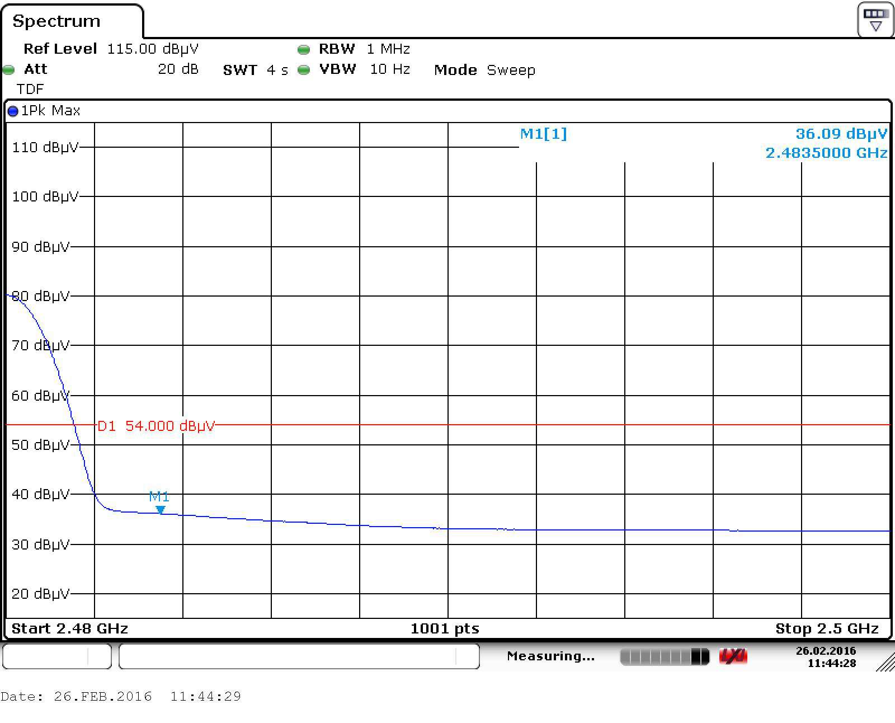This screenshot has height=723, width=895.
Task: Click the VBW 10 Hz value
Action: tap(390, 69)
